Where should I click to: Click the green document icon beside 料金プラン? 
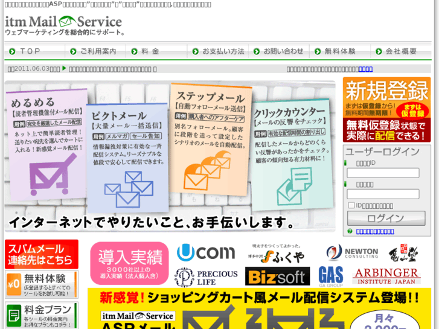tap(14, 316)
